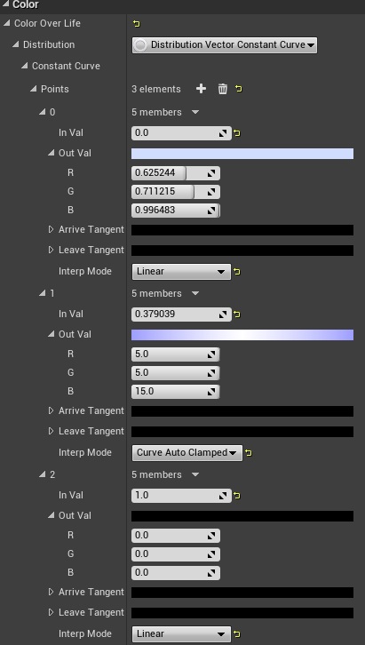365x645 pixels.
Task: Open the 5 members menu for point 0
Action: click(x=195, y=112)
